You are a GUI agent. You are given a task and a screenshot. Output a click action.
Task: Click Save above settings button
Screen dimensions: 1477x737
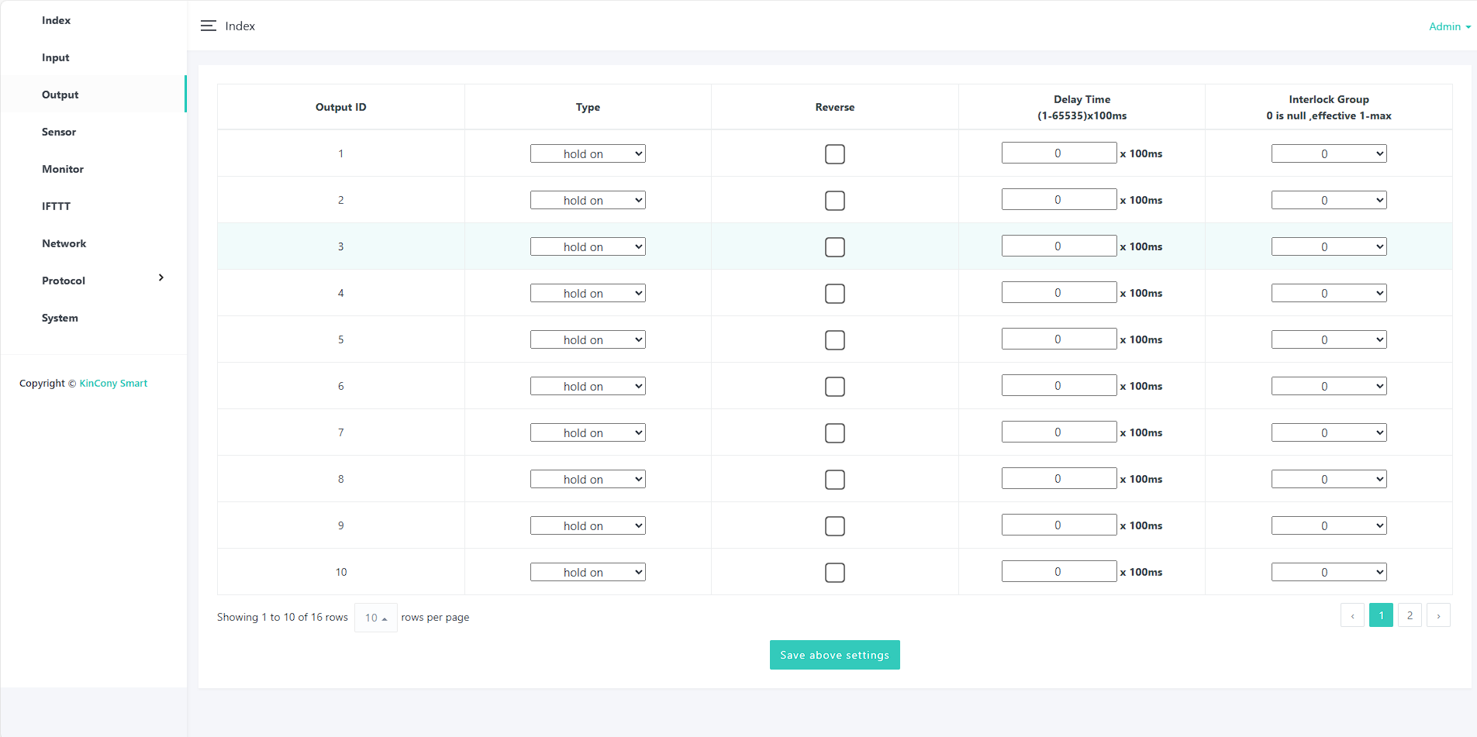(834, 655)
